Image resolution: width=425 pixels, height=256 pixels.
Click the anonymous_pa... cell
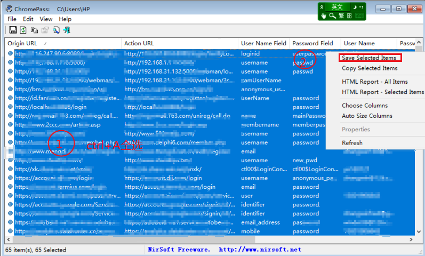(315, 178)
